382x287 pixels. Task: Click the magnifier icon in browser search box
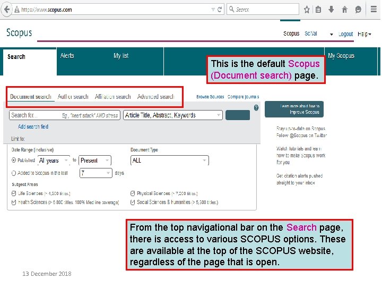(x=231, y=9)
